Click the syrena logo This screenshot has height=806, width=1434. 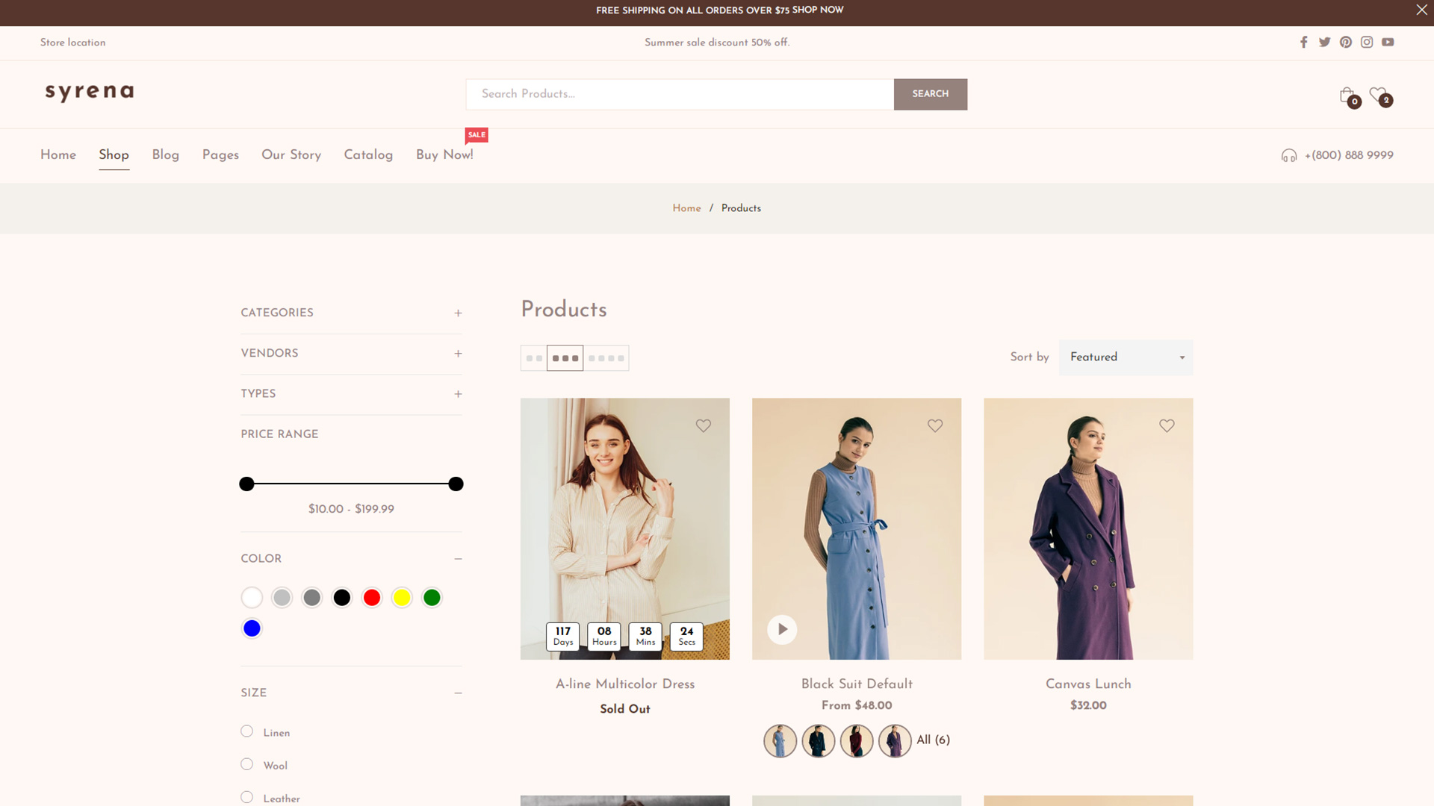click(x=90, y=92)
